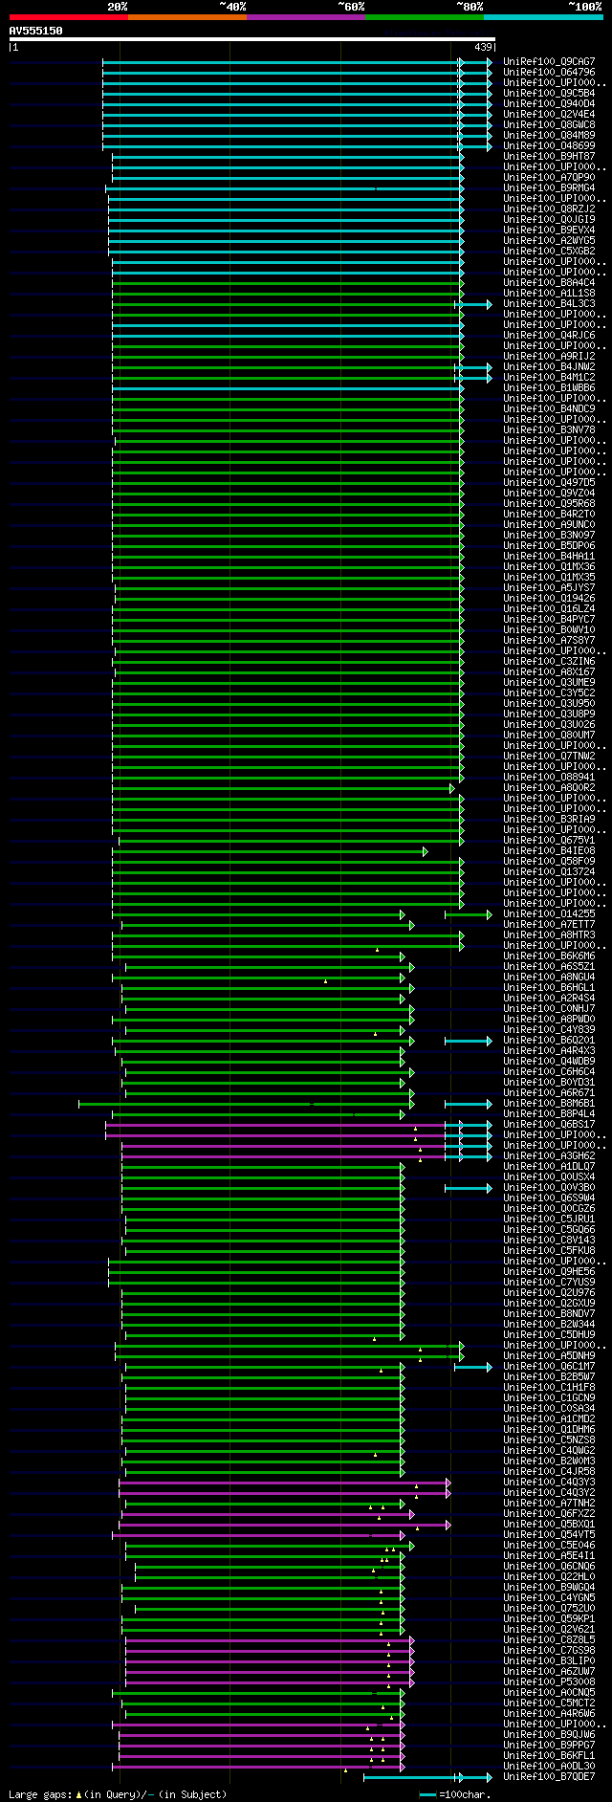Click hit label UniRef100_B4M1C2
This screenshot has width=612, height=1802.
coord(549,378)
